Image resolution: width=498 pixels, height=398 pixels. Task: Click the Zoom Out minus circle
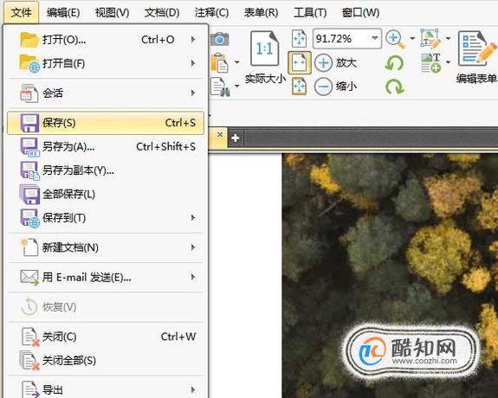[x=323, y=87]
